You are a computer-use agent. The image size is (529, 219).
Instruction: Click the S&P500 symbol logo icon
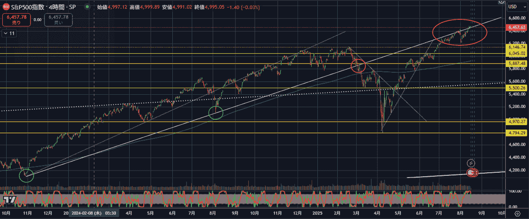6,7
